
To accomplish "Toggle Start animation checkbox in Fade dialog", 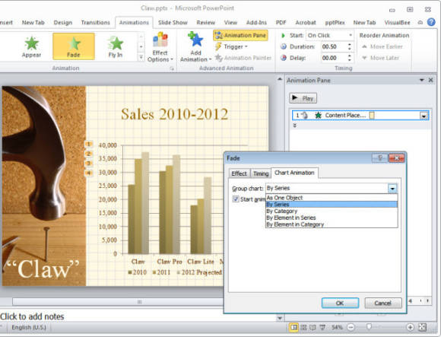I will pyautogui.click(x=236, y=199).
